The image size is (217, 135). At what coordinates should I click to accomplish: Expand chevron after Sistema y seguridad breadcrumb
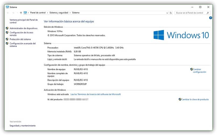[x=70, y=13]
